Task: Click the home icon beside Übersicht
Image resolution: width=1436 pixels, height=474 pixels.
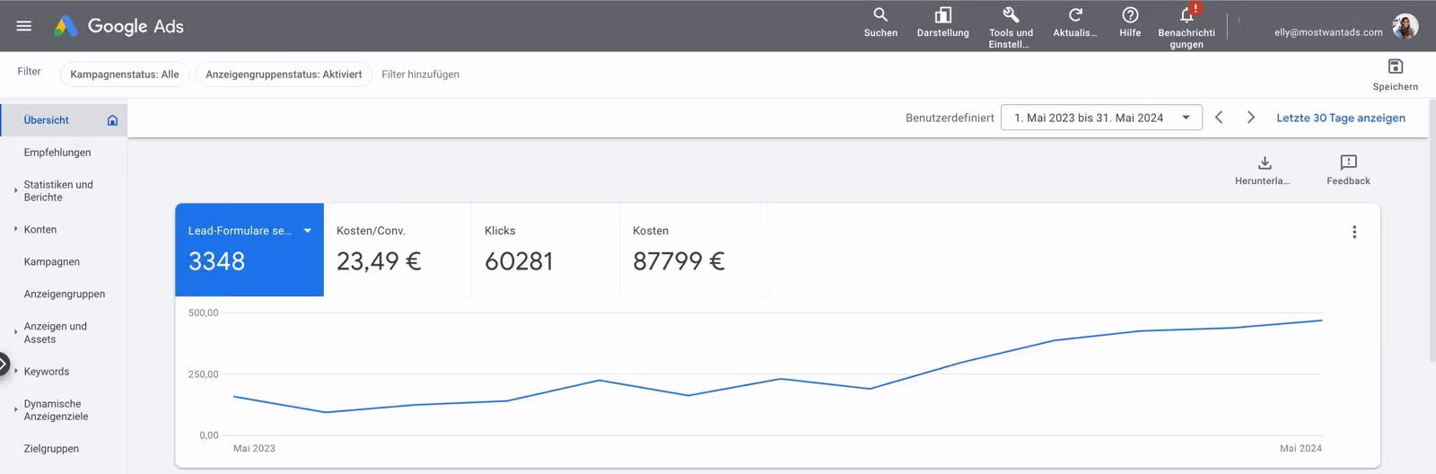Action: 112,120
